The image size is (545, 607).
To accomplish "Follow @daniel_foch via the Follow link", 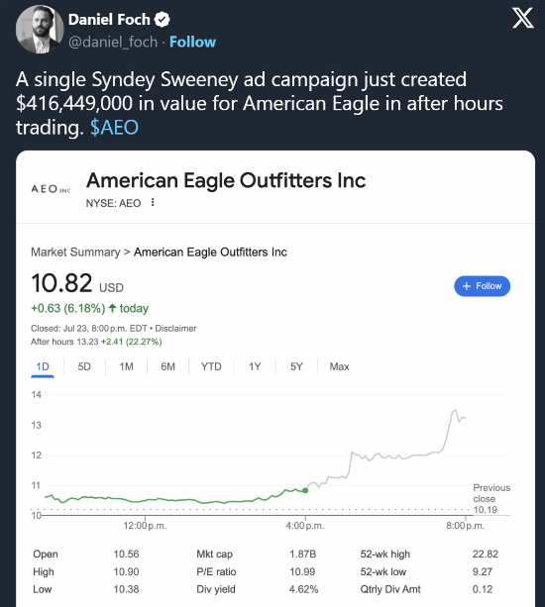I will pyautogui.click(x=192, y=42).
